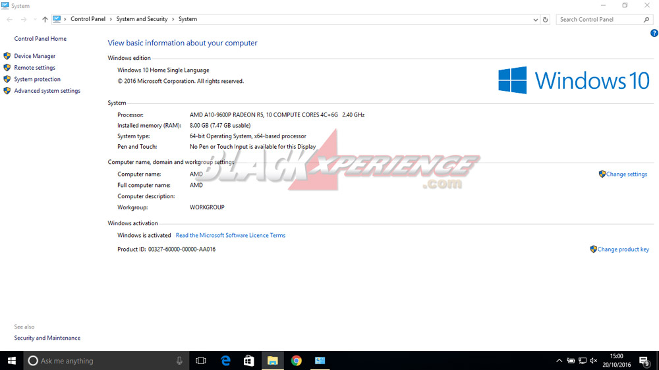Screen dimensions: 659x370
Task: Select System and Security breadcrumb
Action: pos(142,19)
